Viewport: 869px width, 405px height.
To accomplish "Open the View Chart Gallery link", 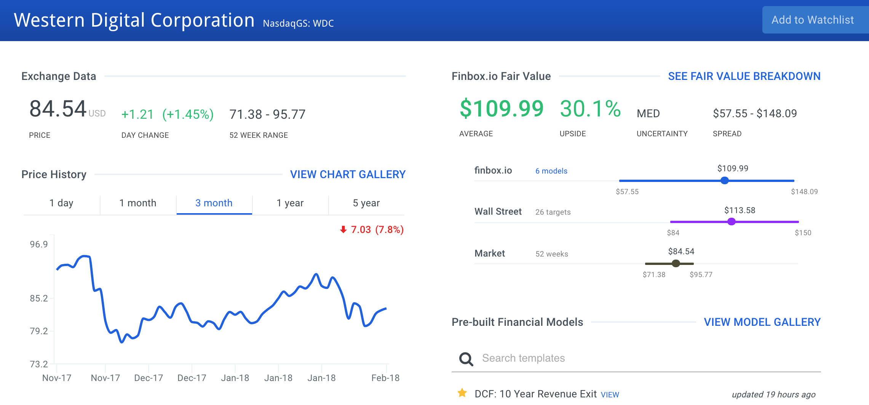I will click(x=348, y=174).
